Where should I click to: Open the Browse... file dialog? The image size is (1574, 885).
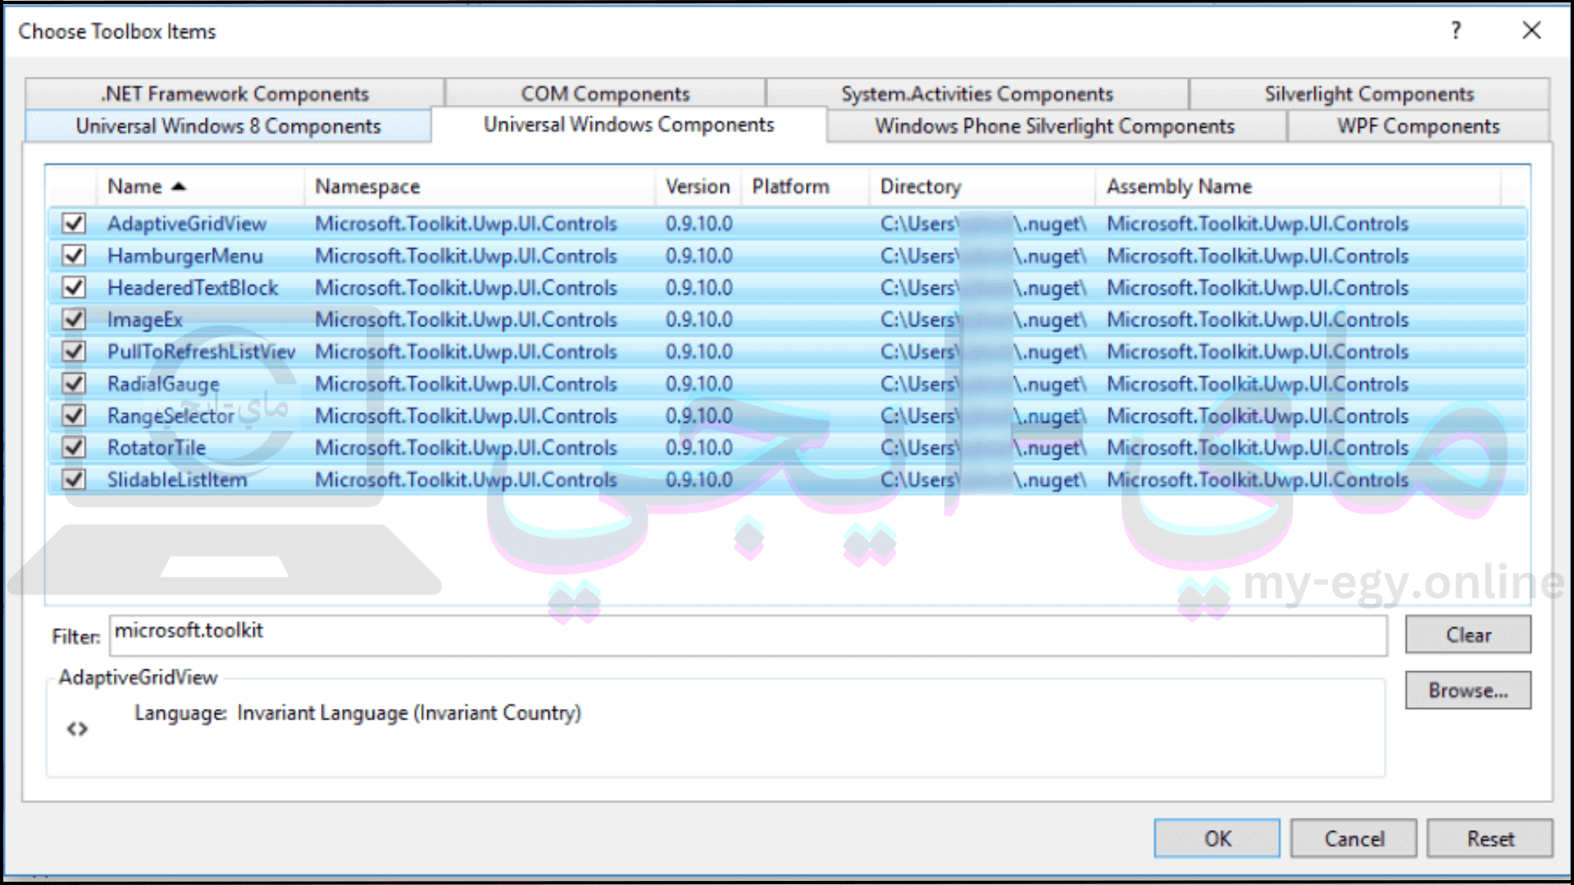tap(1468, 690)
